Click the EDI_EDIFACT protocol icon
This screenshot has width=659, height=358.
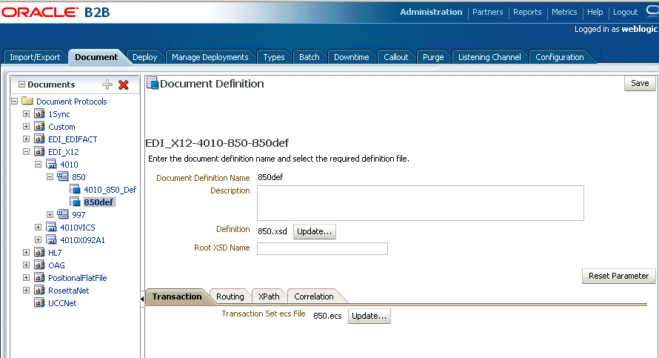[39, 139]
